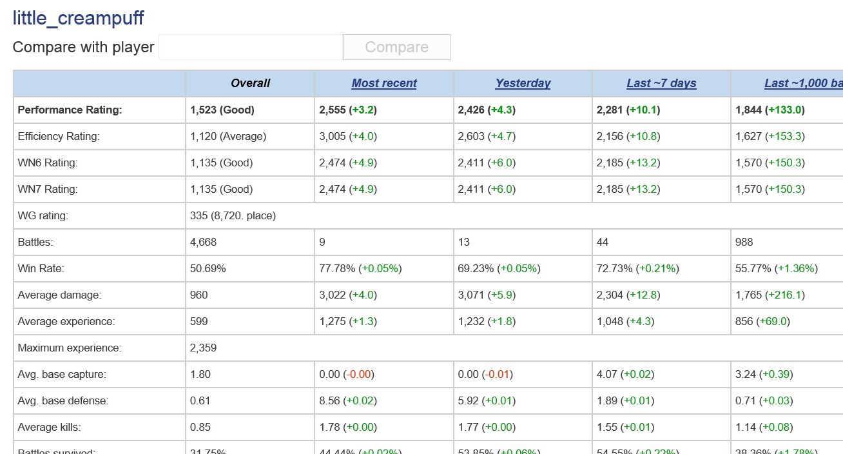Screen dimensions: 843x454
Task: Click the WN6 Rating row label
Action: [48, 163]
